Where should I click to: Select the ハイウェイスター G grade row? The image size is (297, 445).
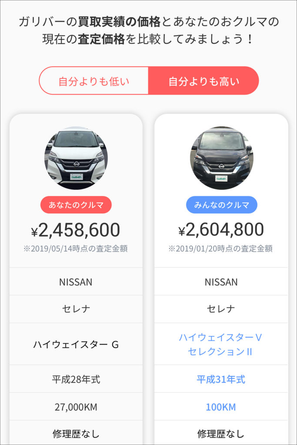click(76, 344)
